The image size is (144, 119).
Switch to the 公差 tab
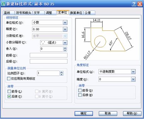[89, 13]
